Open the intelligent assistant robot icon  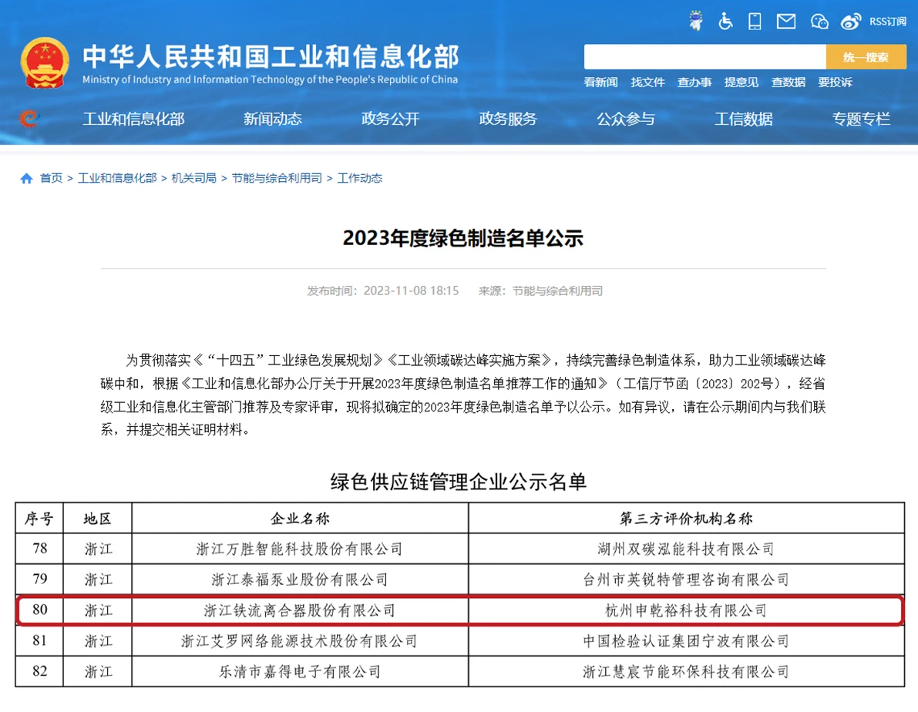(696, 21)
